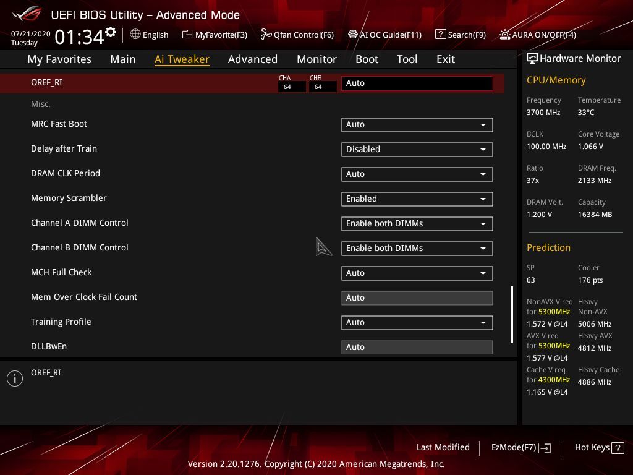This screenshot has width=633, height=475.
Task: Click Prediction heading
Action: [548, 247]
